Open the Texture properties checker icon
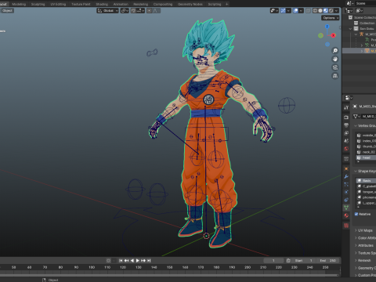Viewport: 376px width, 282px height. point(346,226)
